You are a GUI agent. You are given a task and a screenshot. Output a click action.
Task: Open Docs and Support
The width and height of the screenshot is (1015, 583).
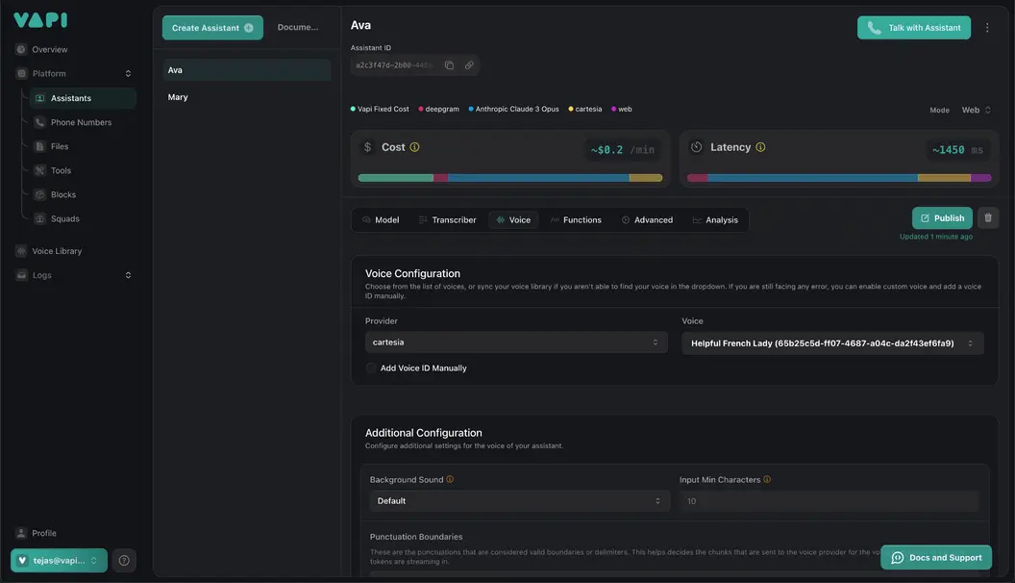click(936, 558)
